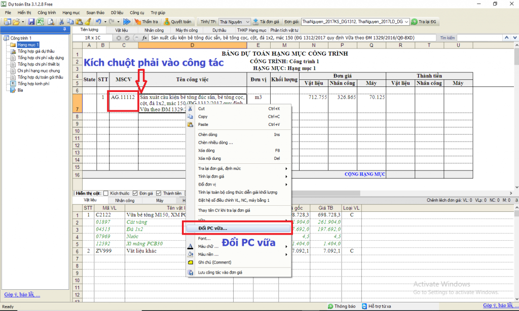Click the Save floppy disk icon
This screenshot has height=311, width=519.
31,22
